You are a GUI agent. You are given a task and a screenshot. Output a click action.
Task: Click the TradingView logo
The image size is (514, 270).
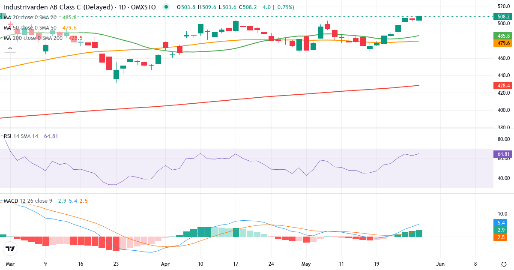(10, 249)
